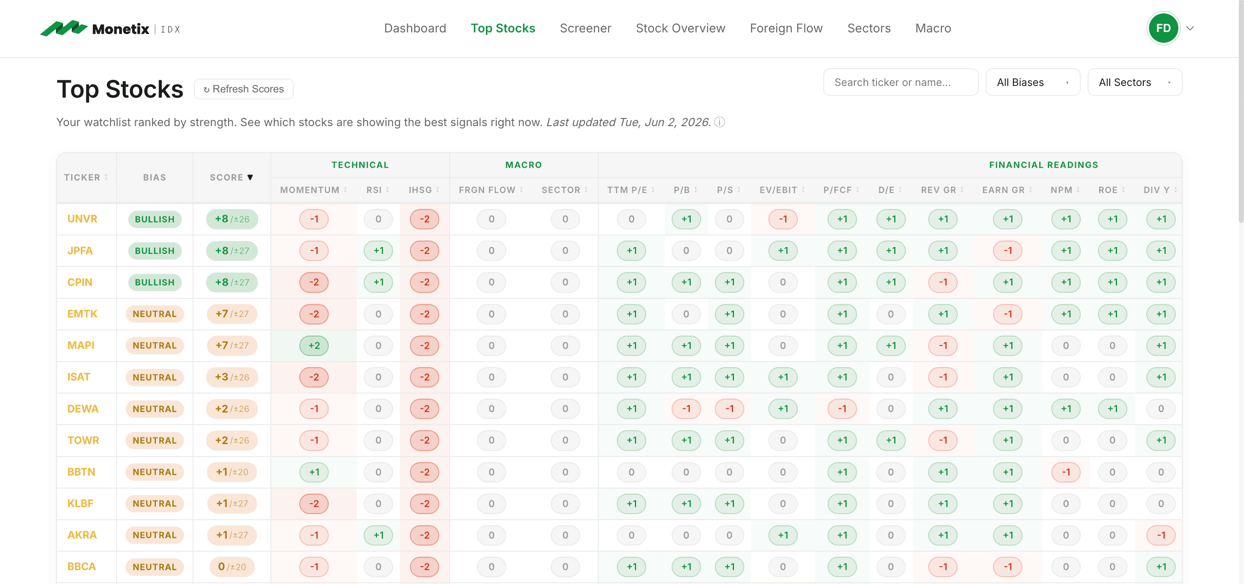
Task: Sort by Score column arrow
Action: click(250, 177)
